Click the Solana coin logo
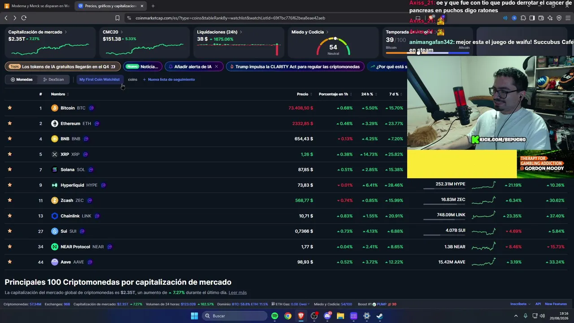Image resolution: width=574 pixels, height=323 pixels. (55, 170)
